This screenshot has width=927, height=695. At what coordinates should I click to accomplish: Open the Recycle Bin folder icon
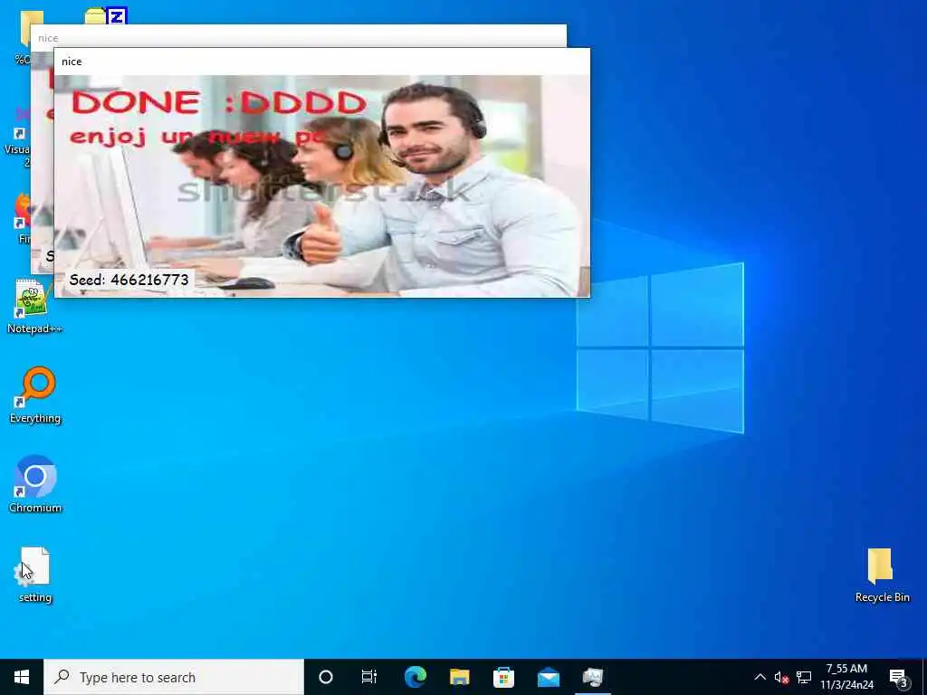point(882,575)
